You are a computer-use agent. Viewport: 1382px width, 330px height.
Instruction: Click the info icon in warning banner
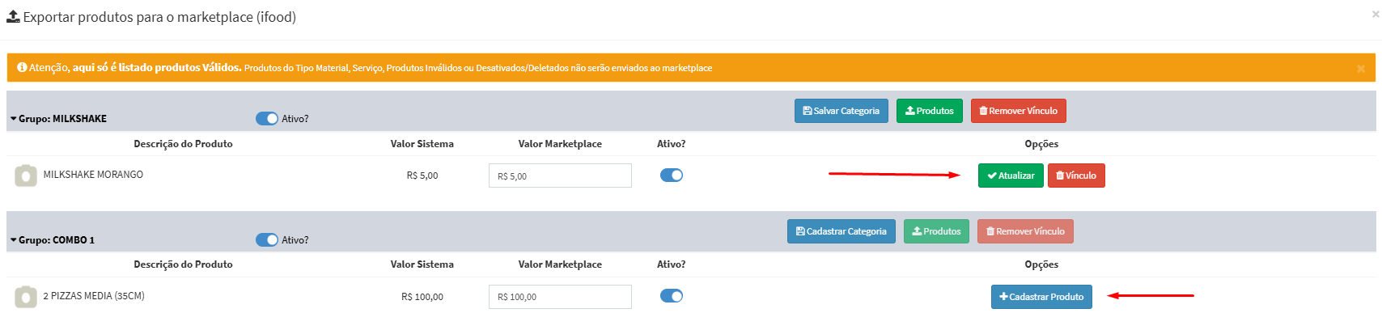click(22, 67)
